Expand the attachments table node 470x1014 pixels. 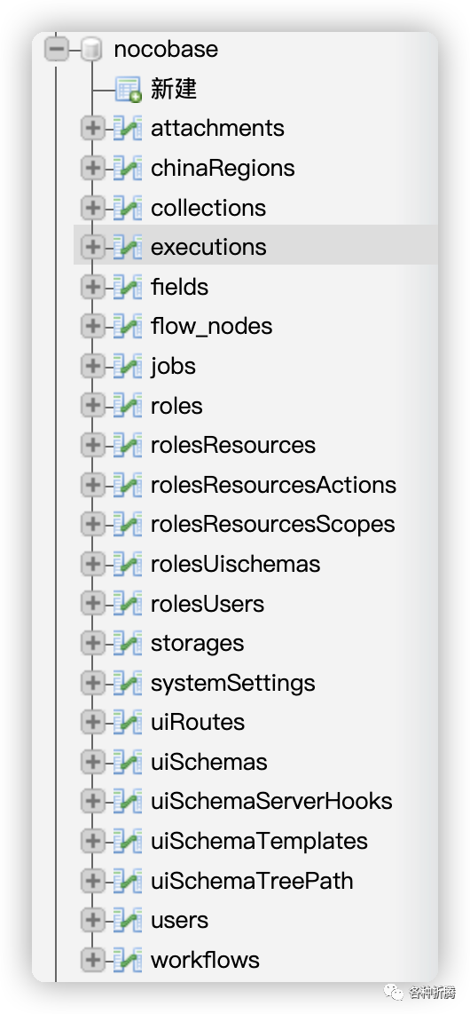[x=93, y=129]
